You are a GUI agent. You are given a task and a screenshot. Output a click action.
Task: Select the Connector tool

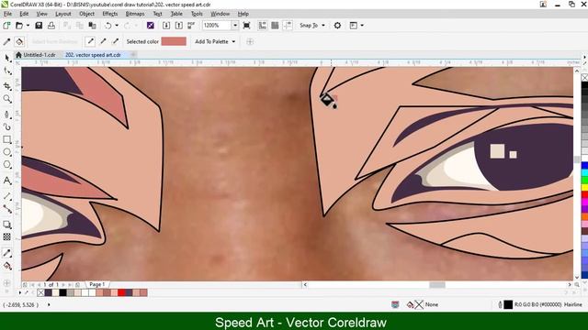point(7,209)
